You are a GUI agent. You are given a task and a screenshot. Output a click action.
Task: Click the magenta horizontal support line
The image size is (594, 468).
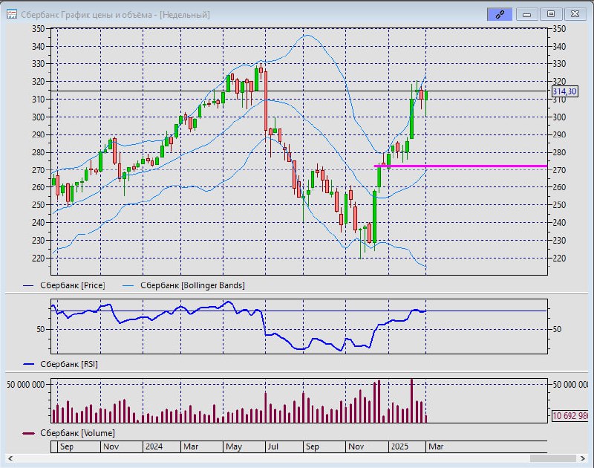pos(460,166)
